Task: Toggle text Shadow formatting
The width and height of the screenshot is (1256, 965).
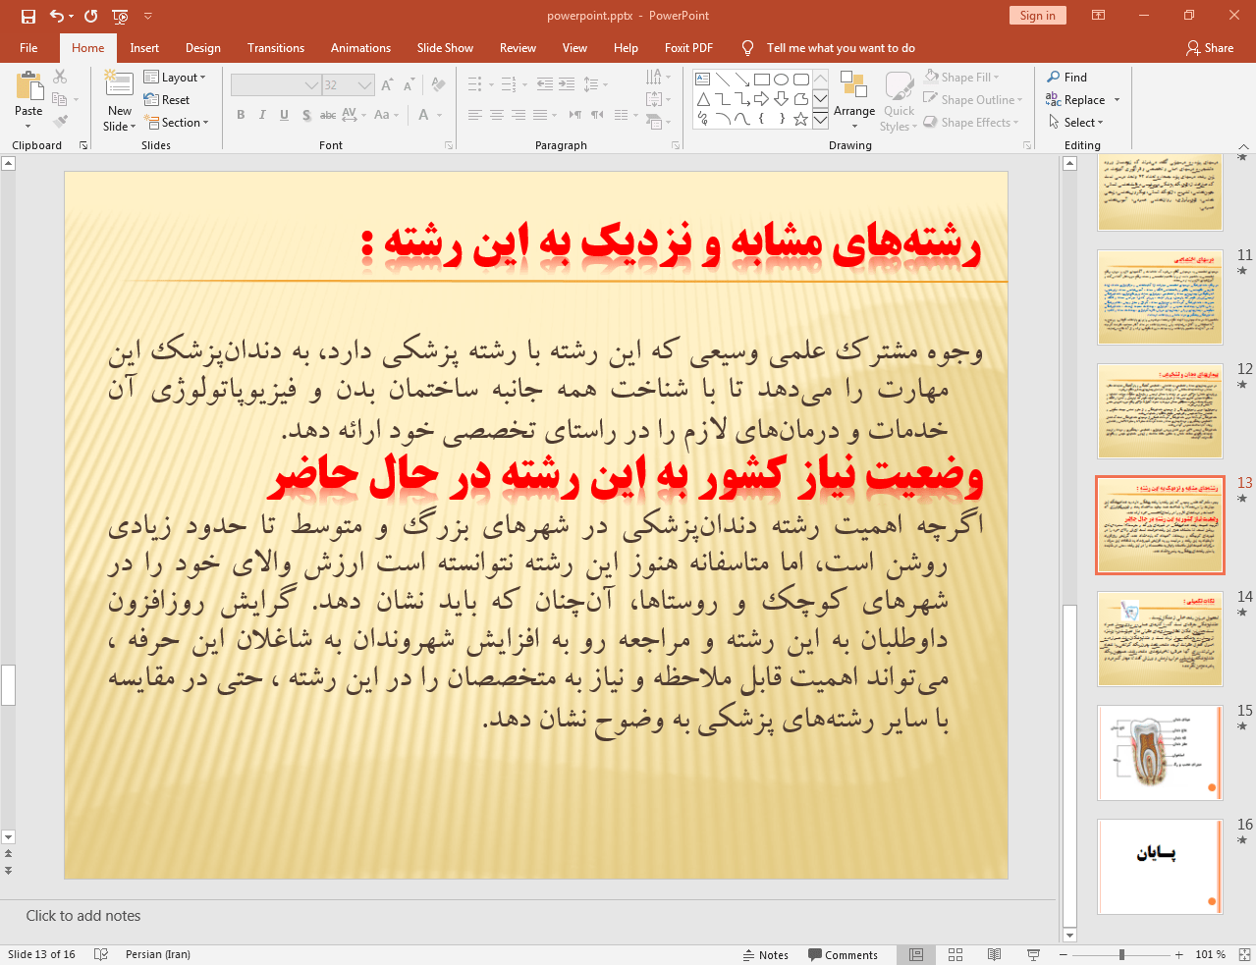Action: coord(306,115)
